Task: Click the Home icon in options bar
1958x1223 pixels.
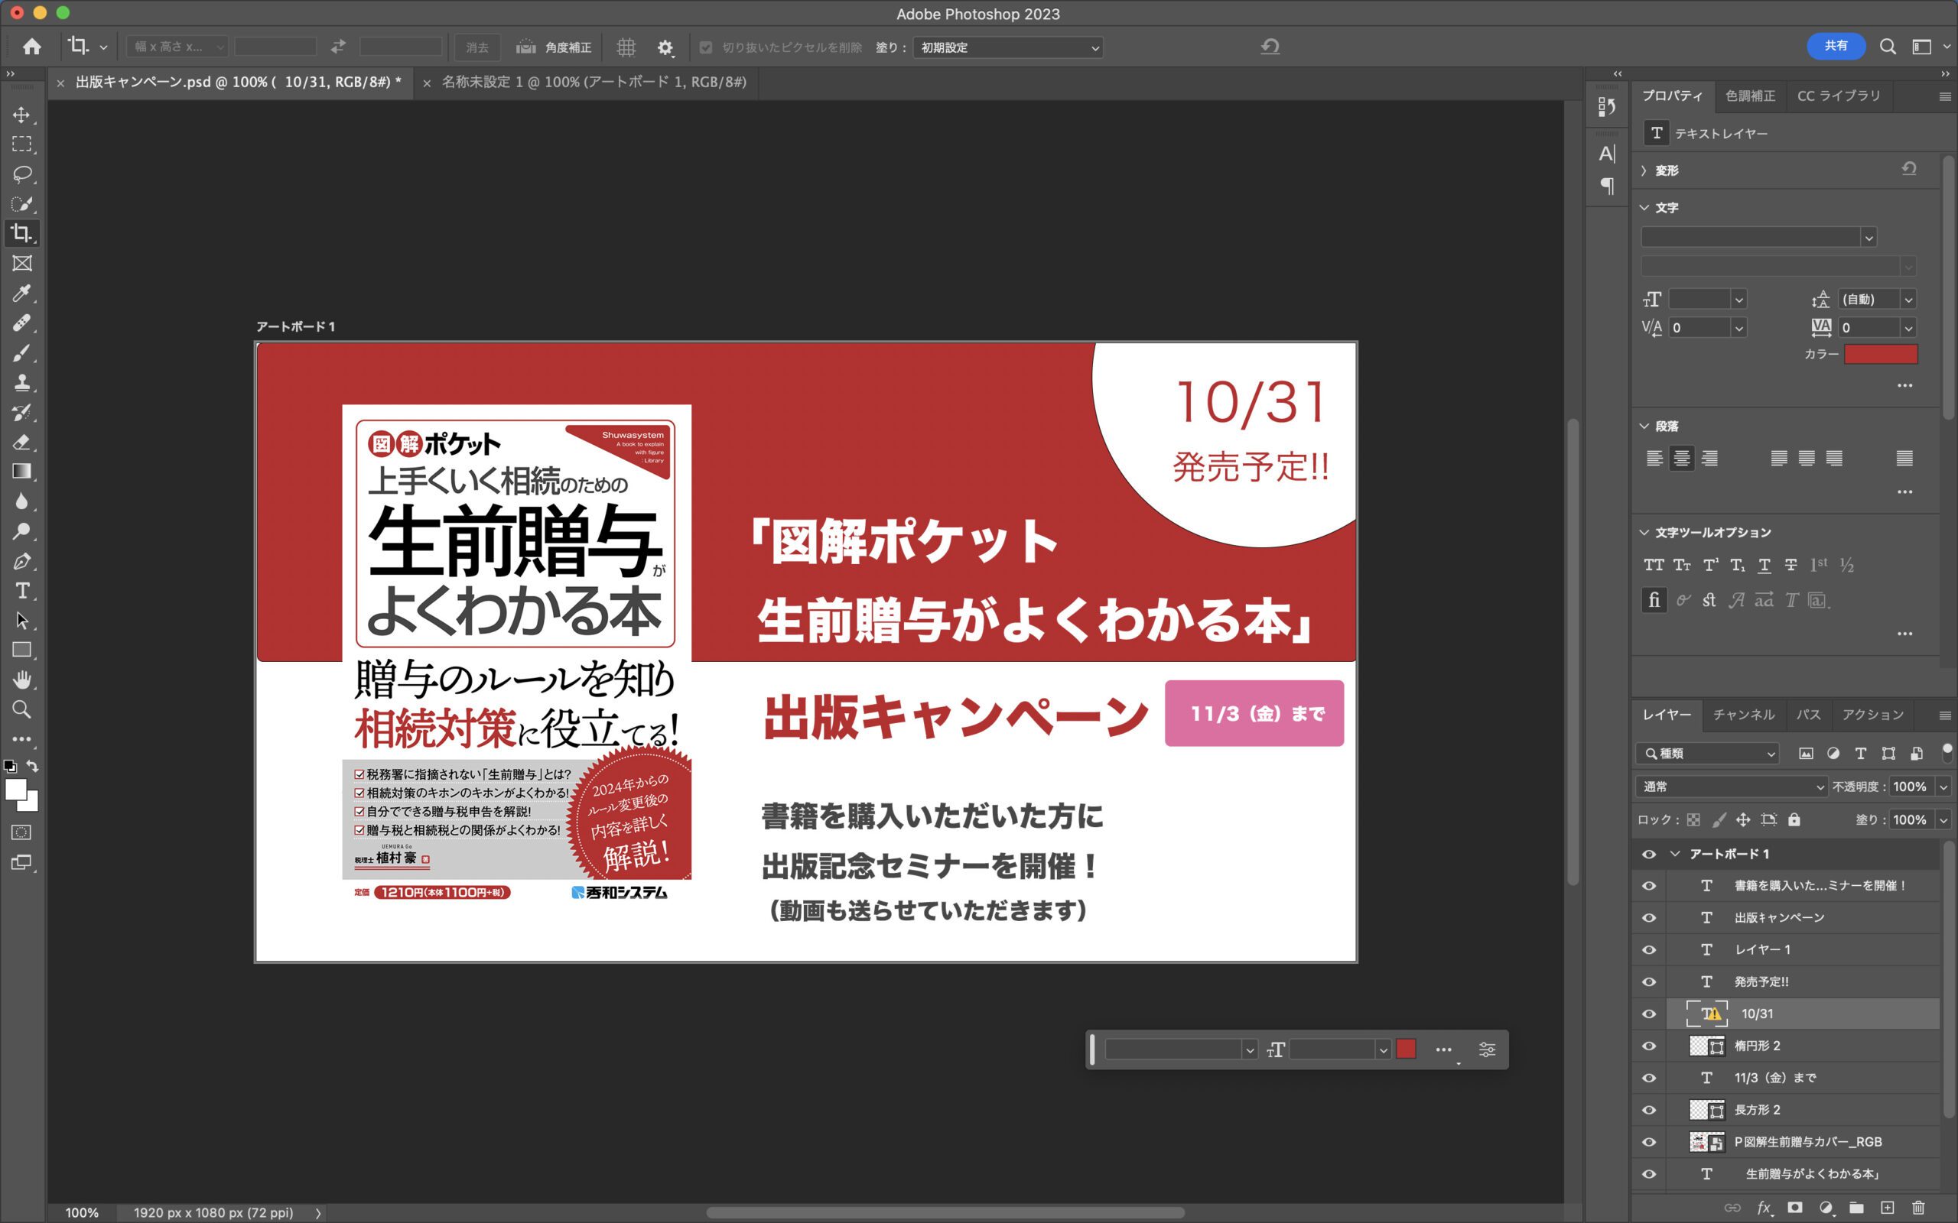Action: 31,47
